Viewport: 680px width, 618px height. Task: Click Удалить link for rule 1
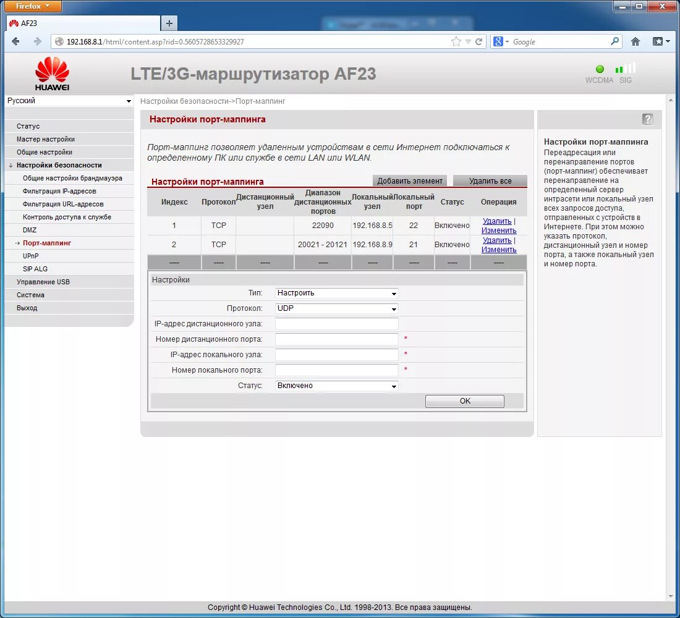497,221
